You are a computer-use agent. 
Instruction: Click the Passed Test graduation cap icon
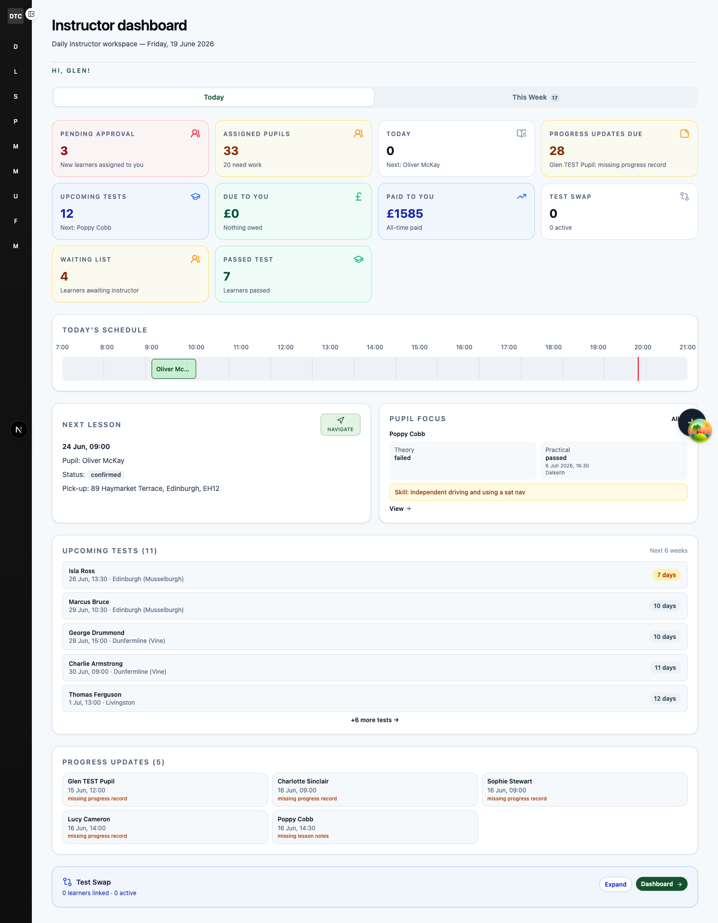(359, 259)
